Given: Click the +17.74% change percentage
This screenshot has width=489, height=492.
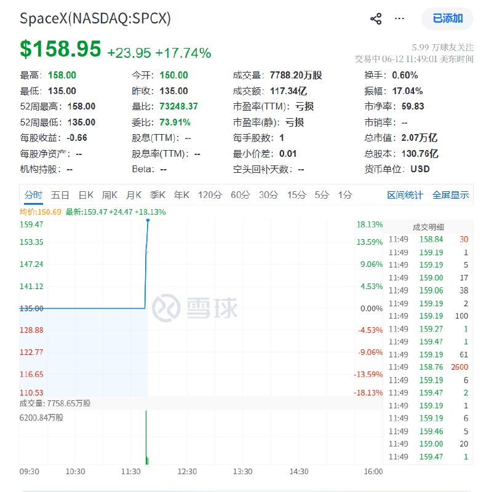Looking at the screenshot, I should tap(183, 53).
